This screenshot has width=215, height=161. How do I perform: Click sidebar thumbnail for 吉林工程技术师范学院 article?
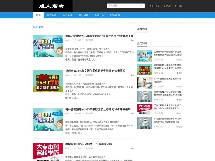click(x=145, y=96)
